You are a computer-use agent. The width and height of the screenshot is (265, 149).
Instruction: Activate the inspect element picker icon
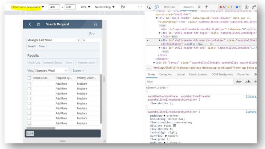coord(149,7)
